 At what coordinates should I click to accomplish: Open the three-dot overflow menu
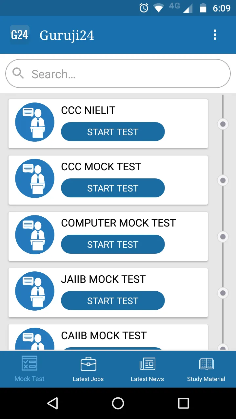215,35
